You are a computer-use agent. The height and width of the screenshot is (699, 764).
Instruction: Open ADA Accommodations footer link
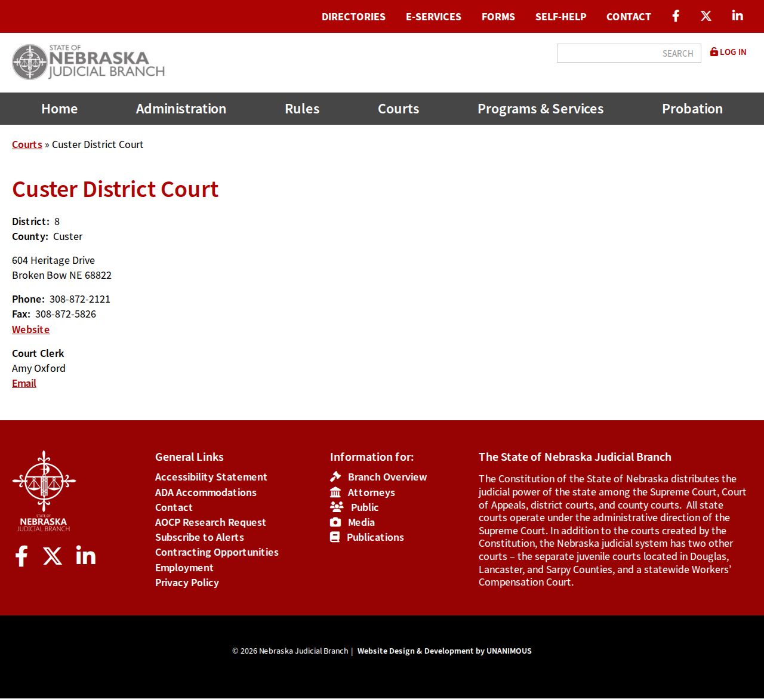coord(206,492)
